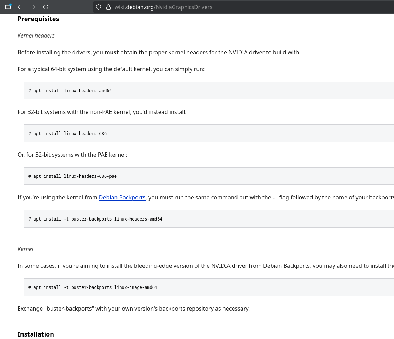Click the linux-image-amd64 backports command
Screen dimensions: 394x339
pyautogui.click(x=93, y=287)
